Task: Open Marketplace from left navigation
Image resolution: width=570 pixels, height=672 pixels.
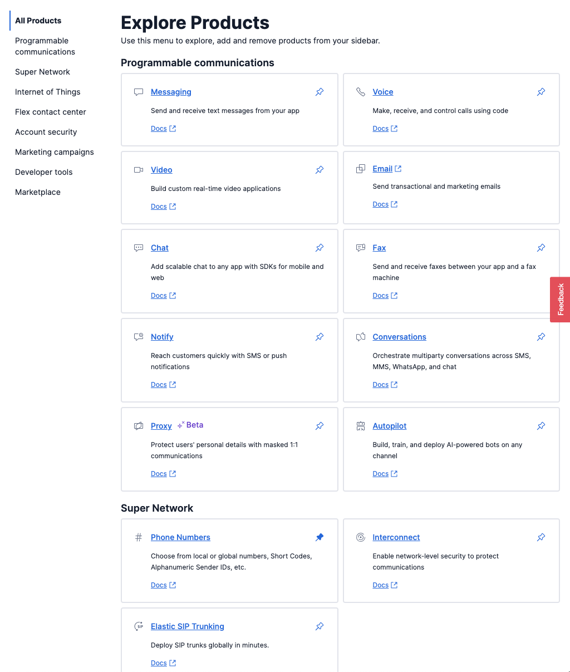Action: point(38,192)
